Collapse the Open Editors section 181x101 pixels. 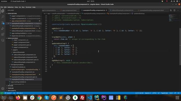point(12,13)
